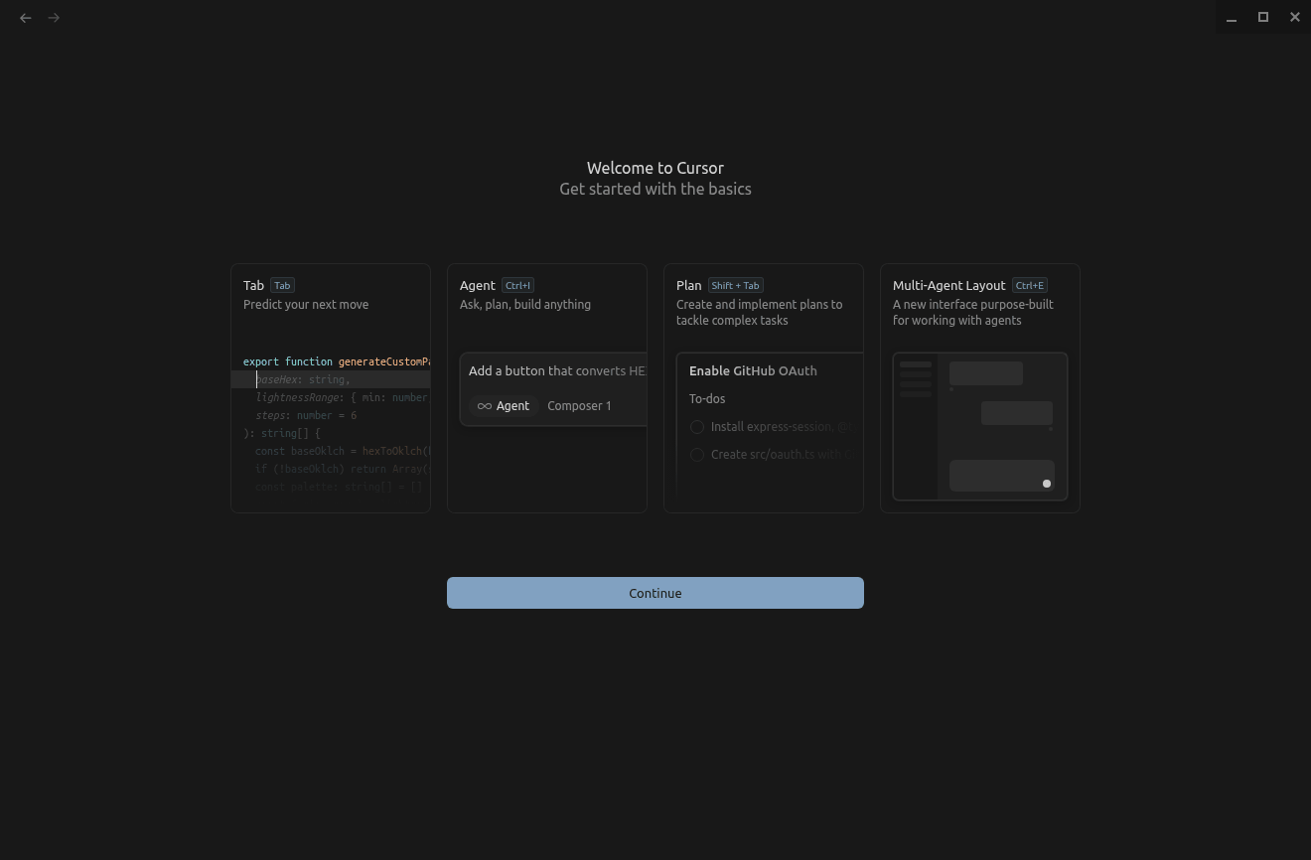Click the 'Add a button' prompt input

(x=556, y=371)
